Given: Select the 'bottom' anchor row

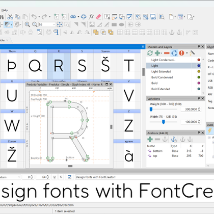Looking at the screenshot, I should 175,151.
